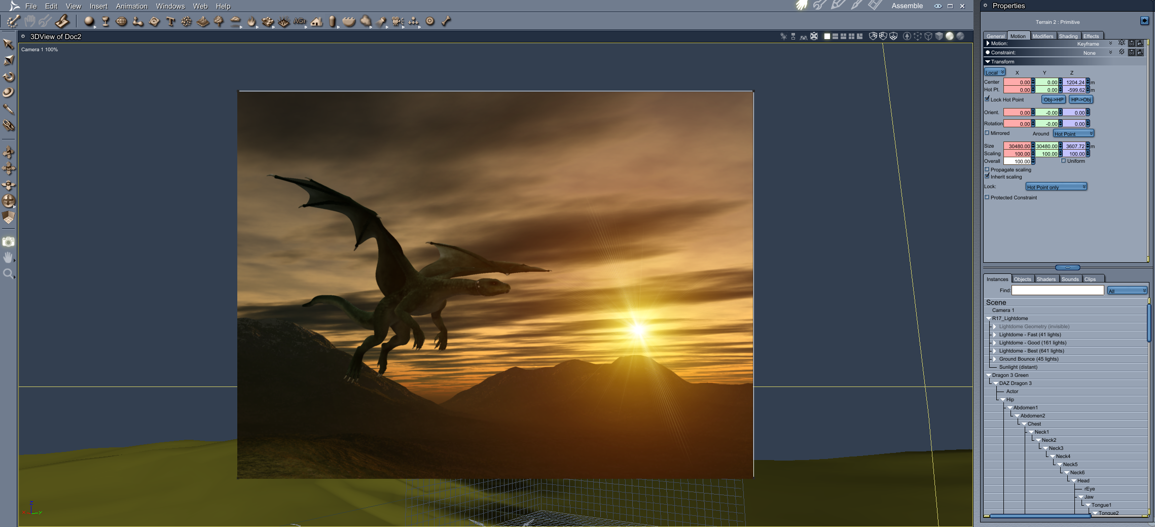The height and width of the screenshot is (527, 1155).
Task: Click the Center X value field
Action: (x=1017, y=82)
